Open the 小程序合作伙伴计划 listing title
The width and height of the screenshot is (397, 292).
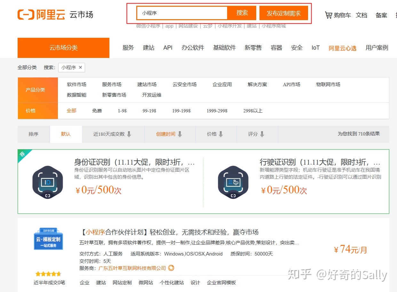click(169, 232)
